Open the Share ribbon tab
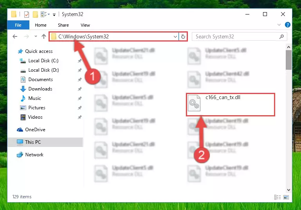 click(x=63, y=25)
